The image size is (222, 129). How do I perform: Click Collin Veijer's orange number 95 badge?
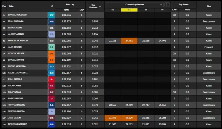(x=51, y=54)
